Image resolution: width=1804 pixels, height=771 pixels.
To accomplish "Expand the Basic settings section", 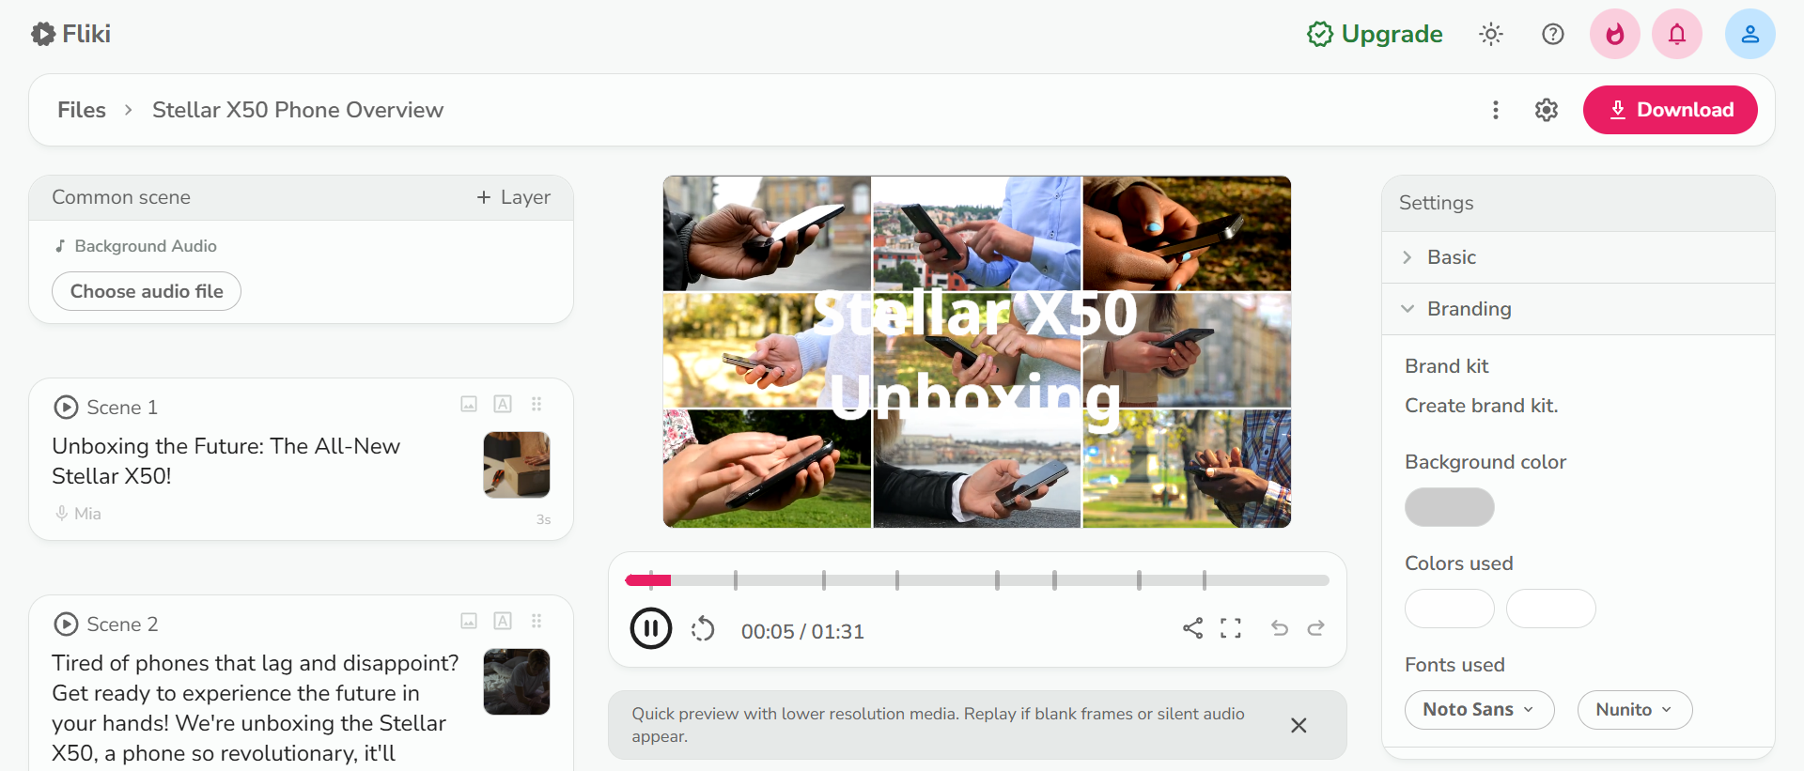I will pos(1578,257).
